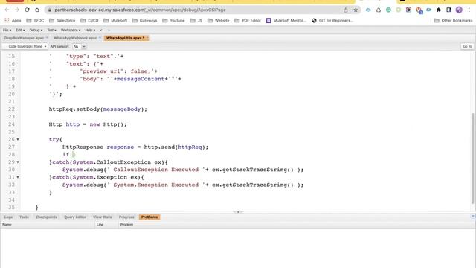
Task: Open the Query Editor panel tab
Action: (x=75, y=217)
